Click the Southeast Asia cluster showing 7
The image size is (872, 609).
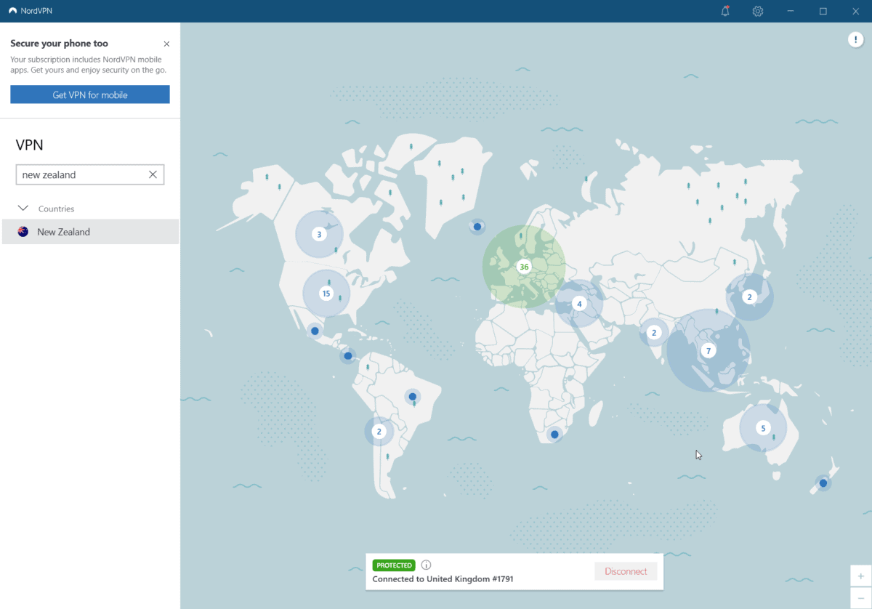(708, 350)
